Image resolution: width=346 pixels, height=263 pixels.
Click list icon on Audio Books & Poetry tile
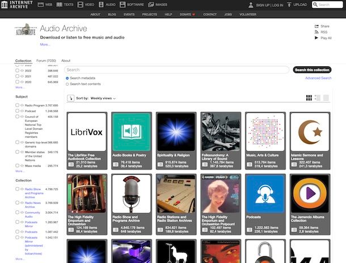116,164
